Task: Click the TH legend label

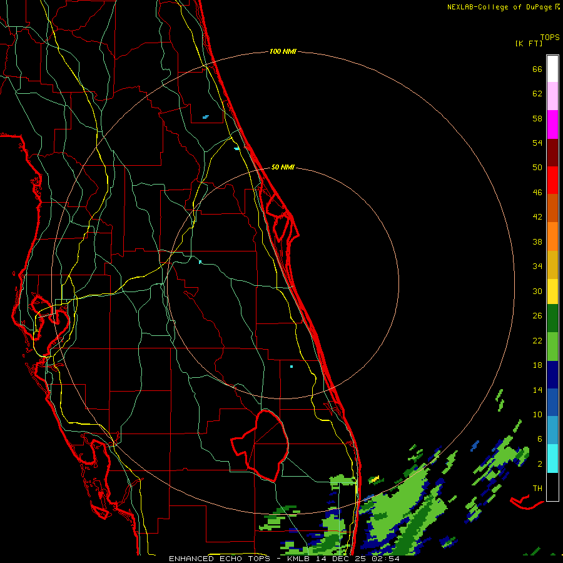Action: click(537, 489)
